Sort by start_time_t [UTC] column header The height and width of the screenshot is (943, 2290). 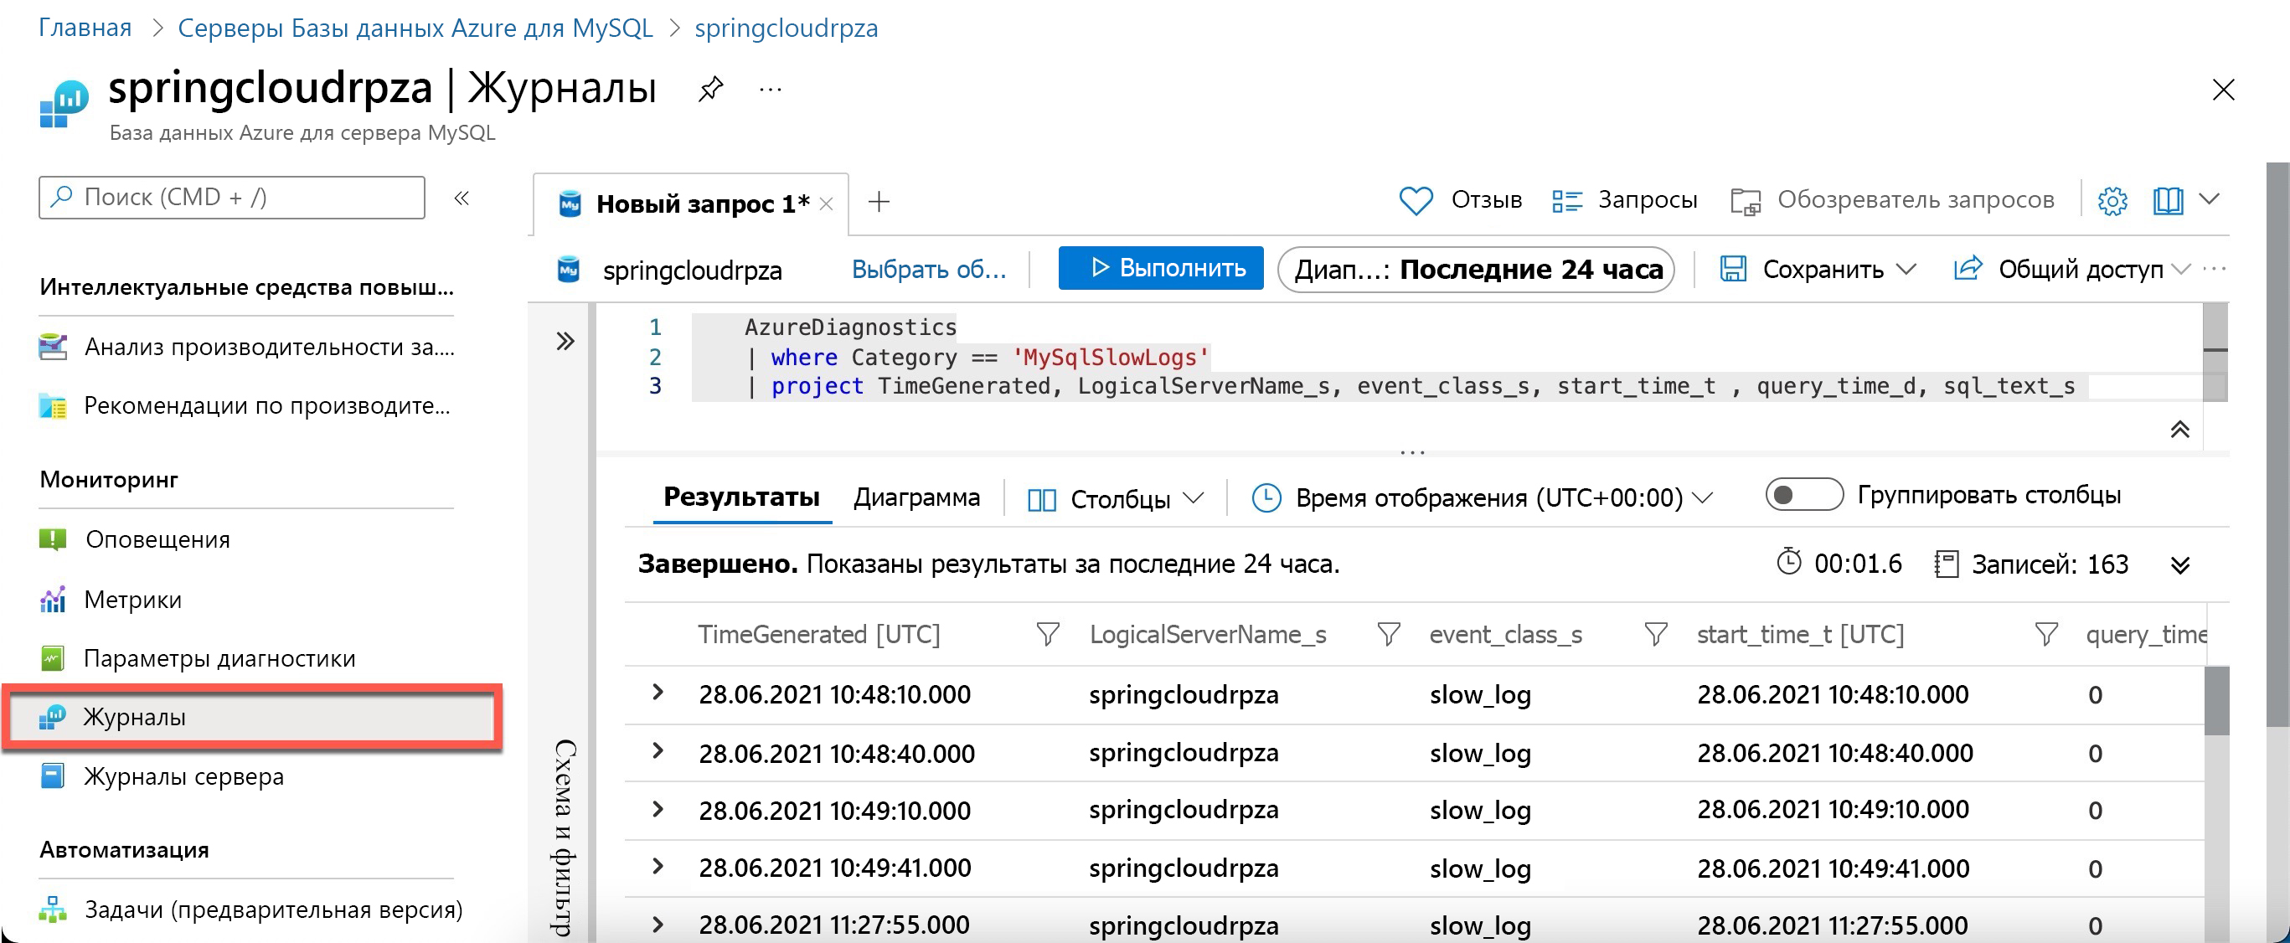coord(1800,635)
